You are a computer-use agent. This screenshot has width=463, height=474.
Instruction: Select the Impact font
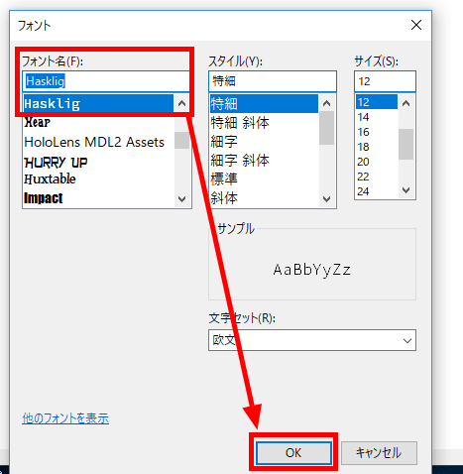(44, 198)
